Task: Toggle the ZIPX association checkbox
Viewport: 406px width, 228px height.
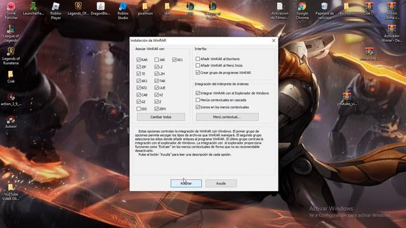Action: [157, 109]
